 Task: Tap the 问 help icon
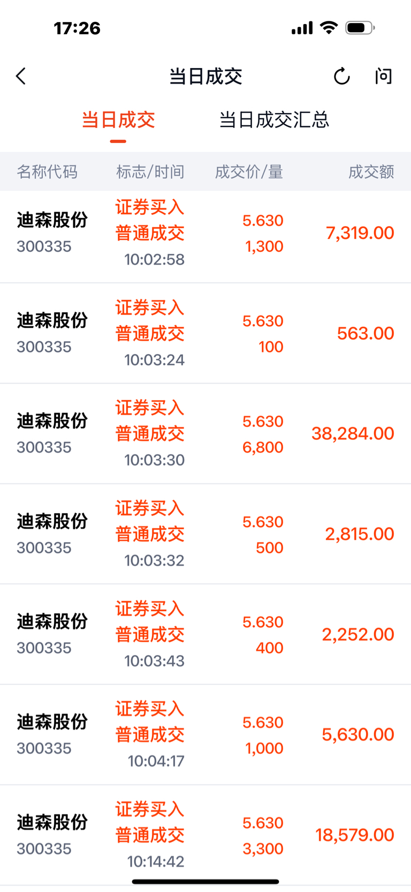pyautogui.click(x=383, y=77)
